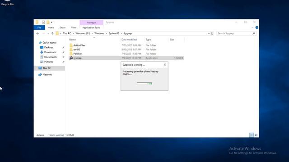The height and width of the screenshot is (162, 289).
Task: Click the Panther folder icon
Action: point(71,54)
